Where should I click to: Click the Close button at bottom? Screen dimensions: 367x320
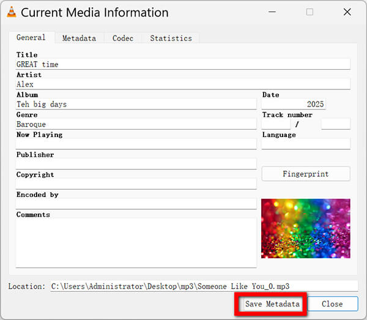point(332,304)
